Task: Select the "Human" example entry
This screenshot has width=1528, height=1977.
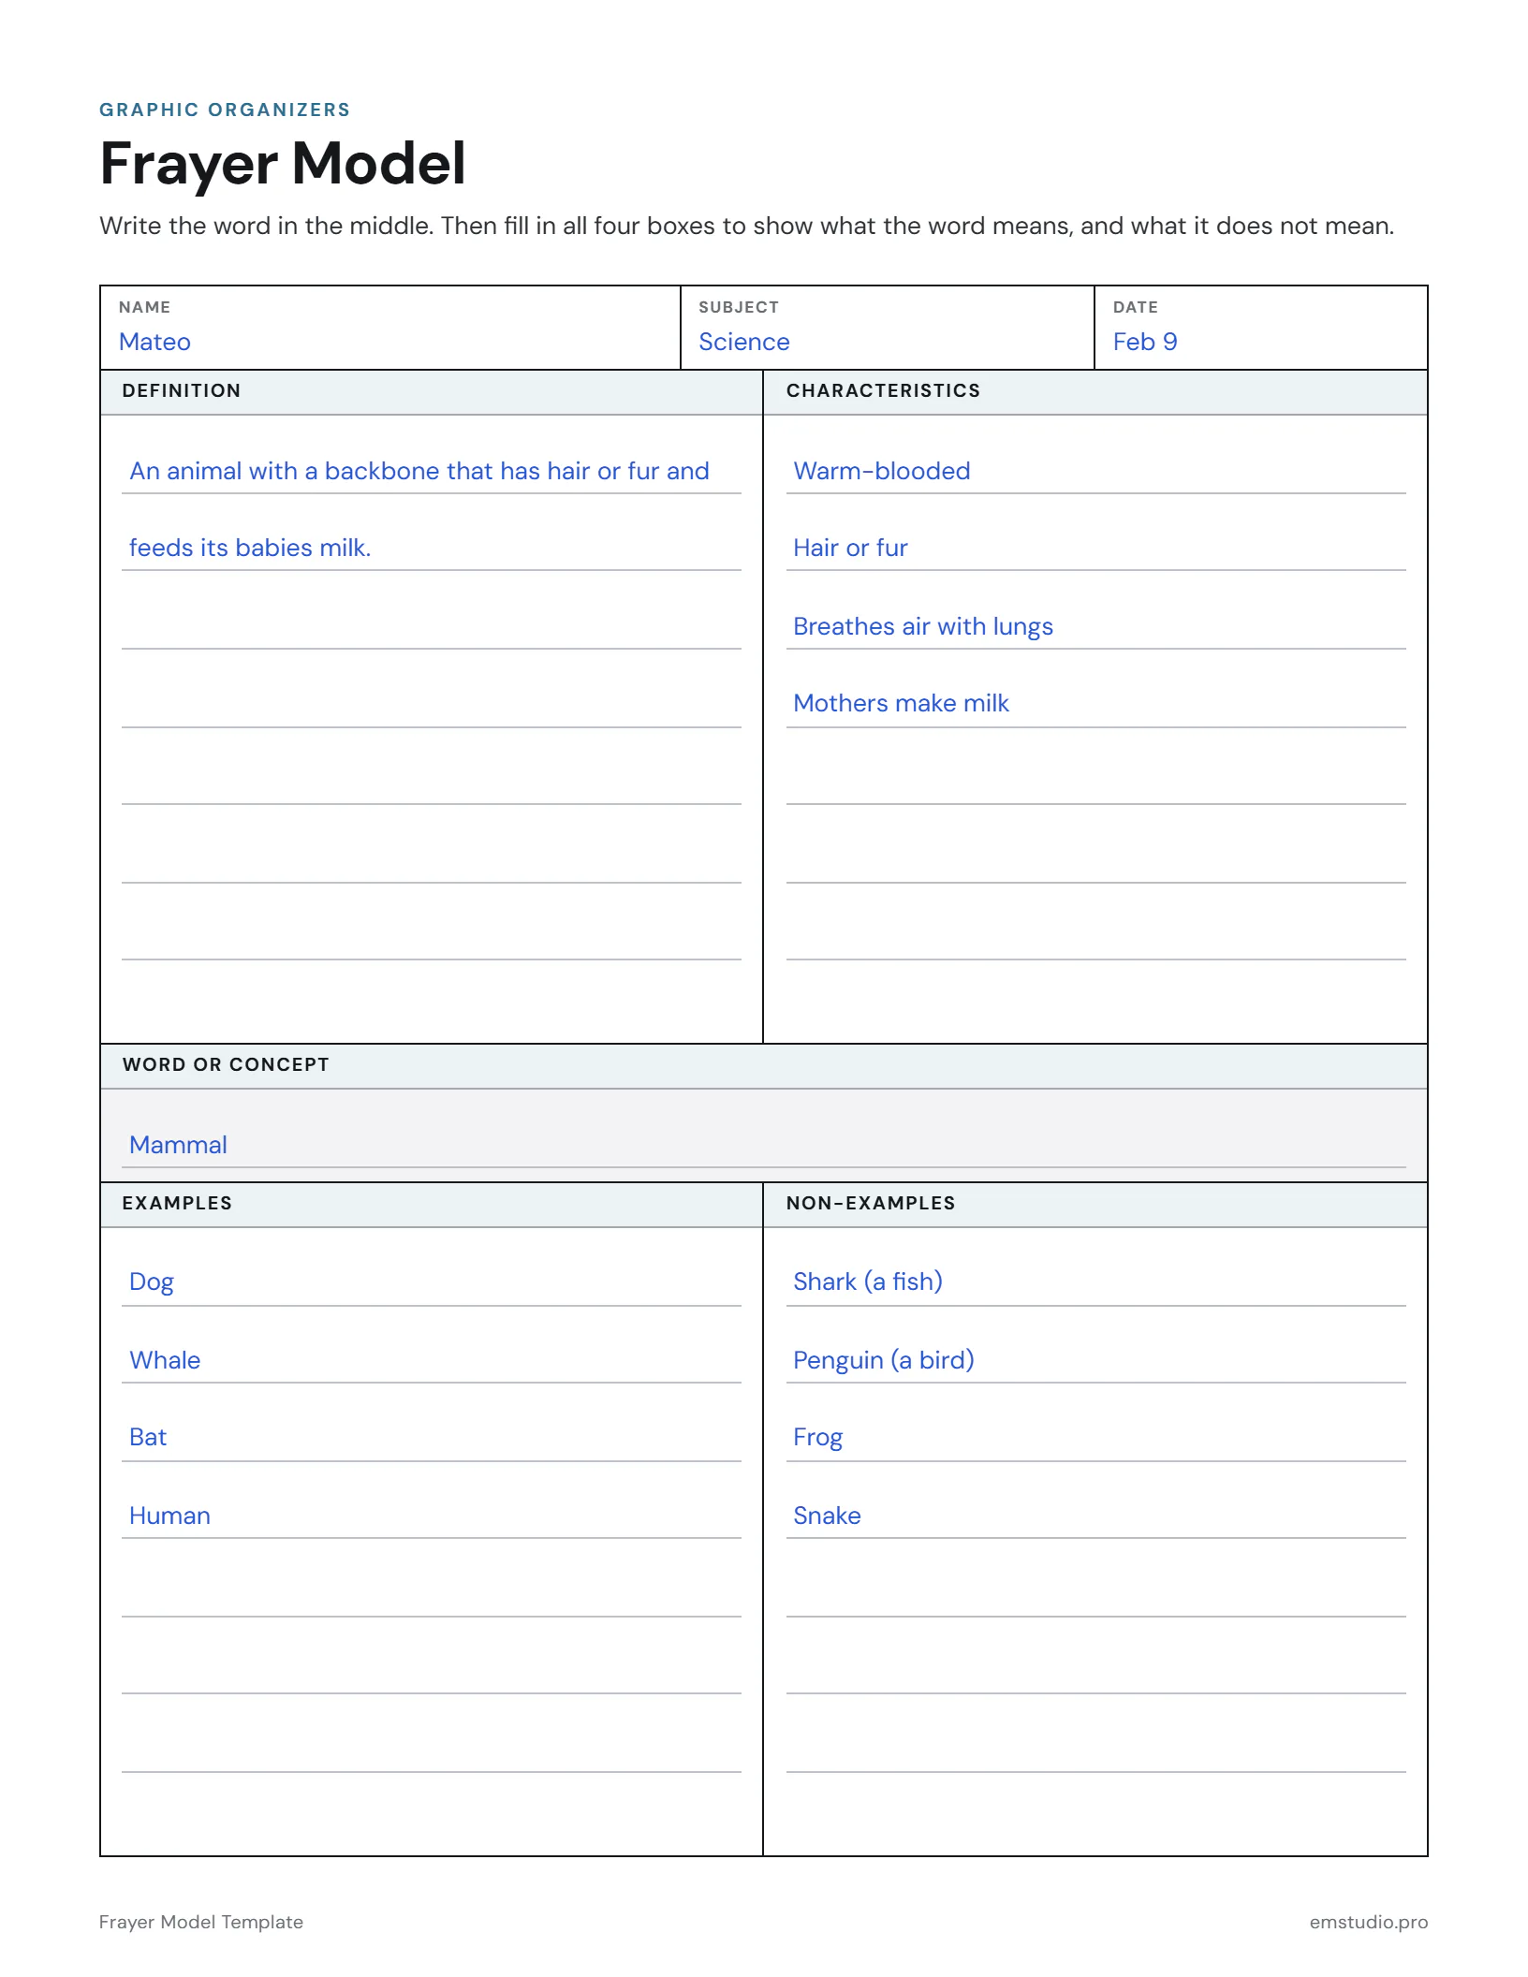Action: click(x=431, y=1516)
